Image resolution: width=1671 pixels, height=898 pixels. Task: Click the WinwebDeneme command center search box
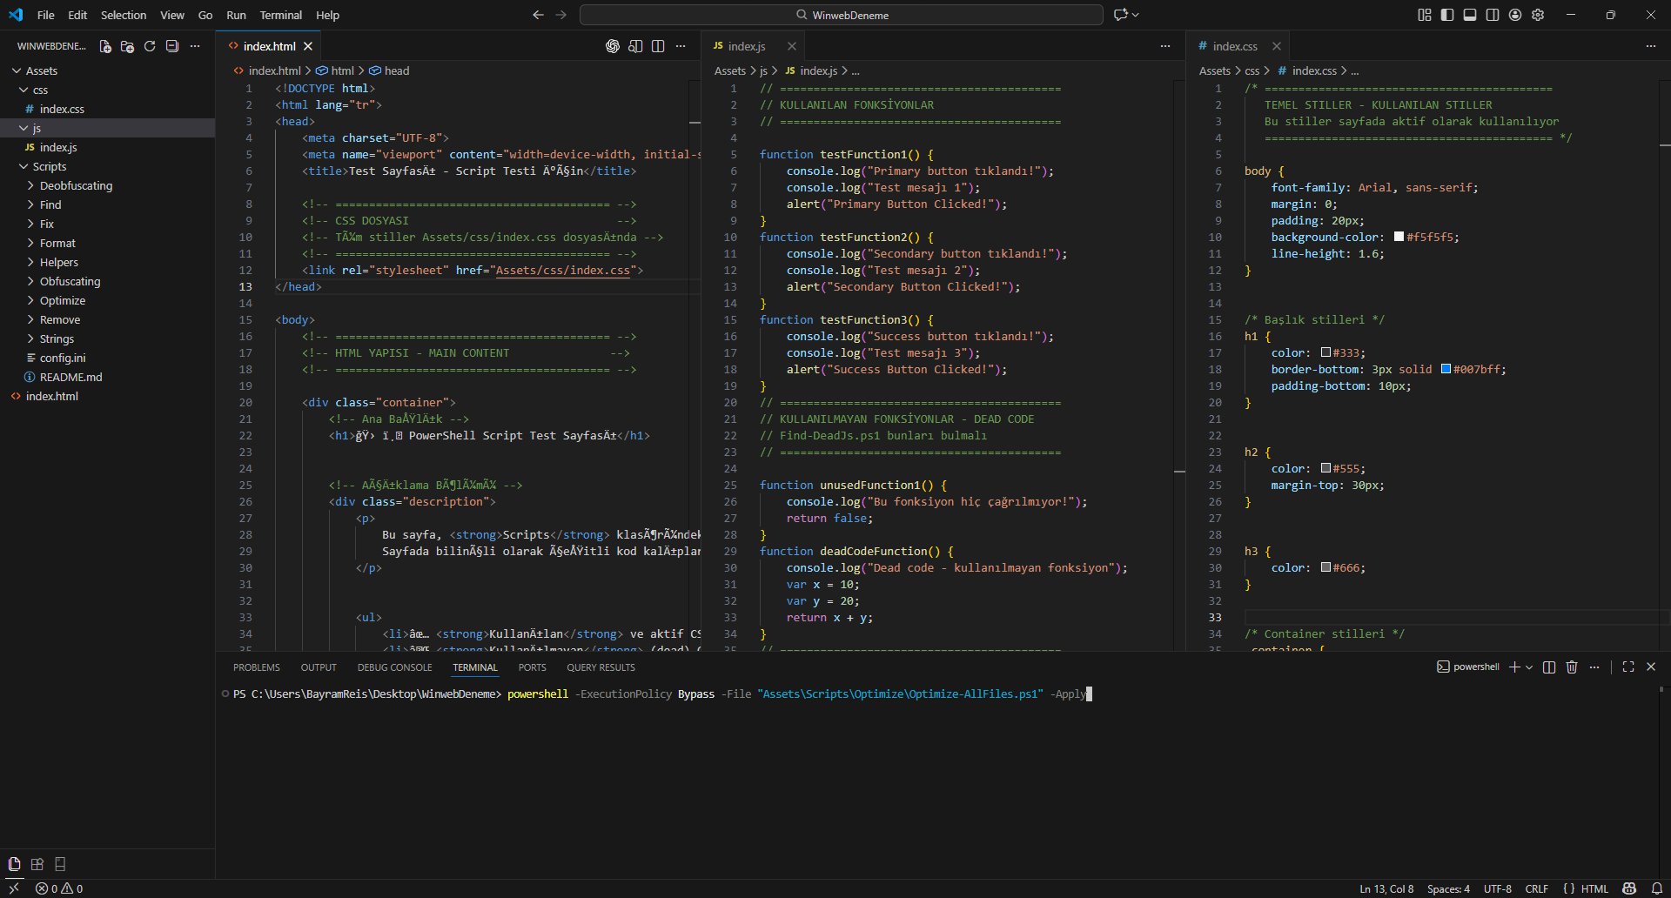(x=841, y=15)
